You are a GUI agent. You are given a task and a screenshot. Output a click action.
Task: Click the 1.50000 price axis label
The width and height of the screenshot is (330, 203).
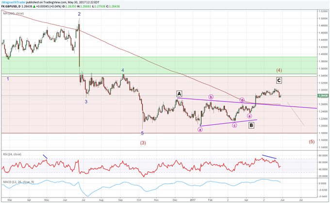[323, 18]
